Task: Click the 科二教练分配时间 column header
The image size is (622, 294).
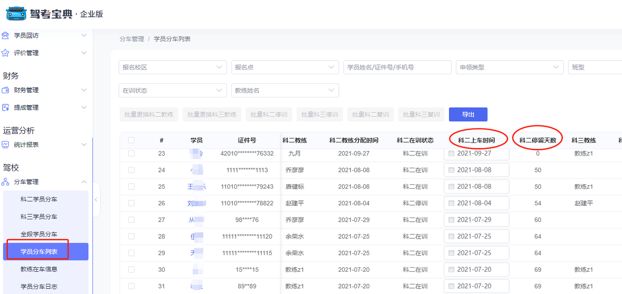Action: point(354,140)
